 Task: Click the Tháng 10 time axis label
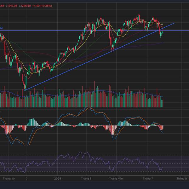tap(9, 179)
